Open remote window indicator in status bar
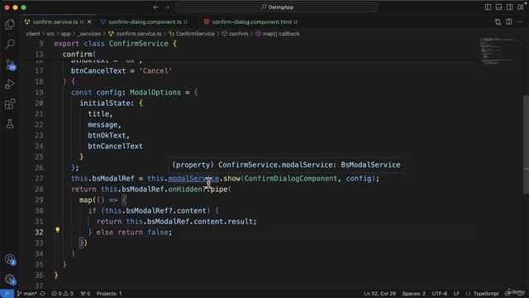The height and width of the screenshot is (298, 529). pos(7,294)
